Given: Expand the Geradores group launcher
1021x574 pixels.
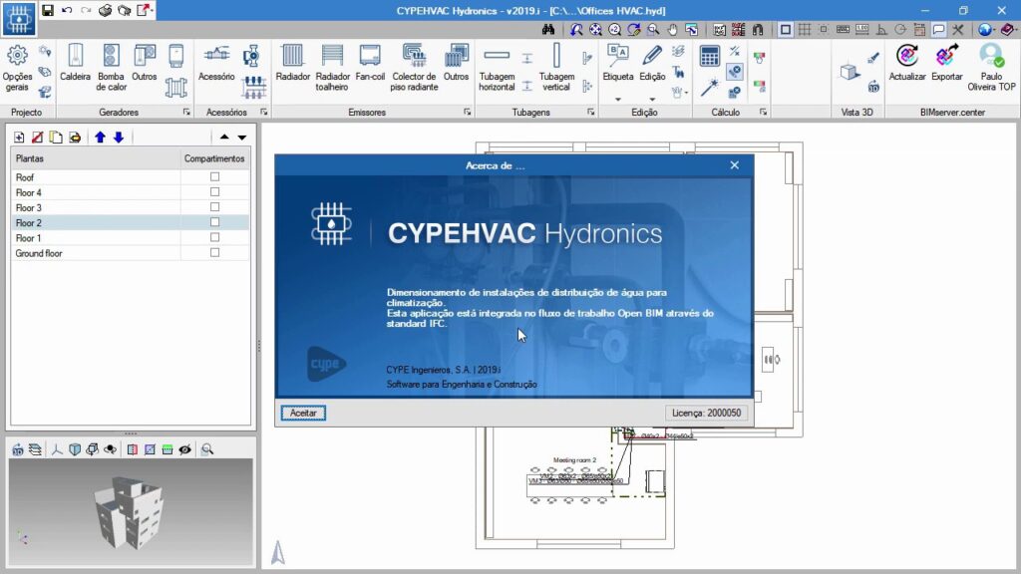Looking at the screenshot, I should point(185,113).
